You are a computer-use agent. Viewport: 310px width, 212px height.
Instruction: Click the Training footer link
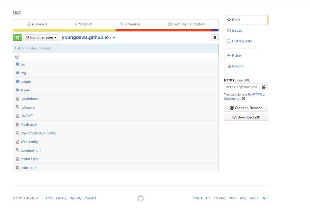[x=220, y=198]
